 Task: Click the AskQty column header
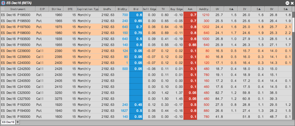(x=204, y=9)
